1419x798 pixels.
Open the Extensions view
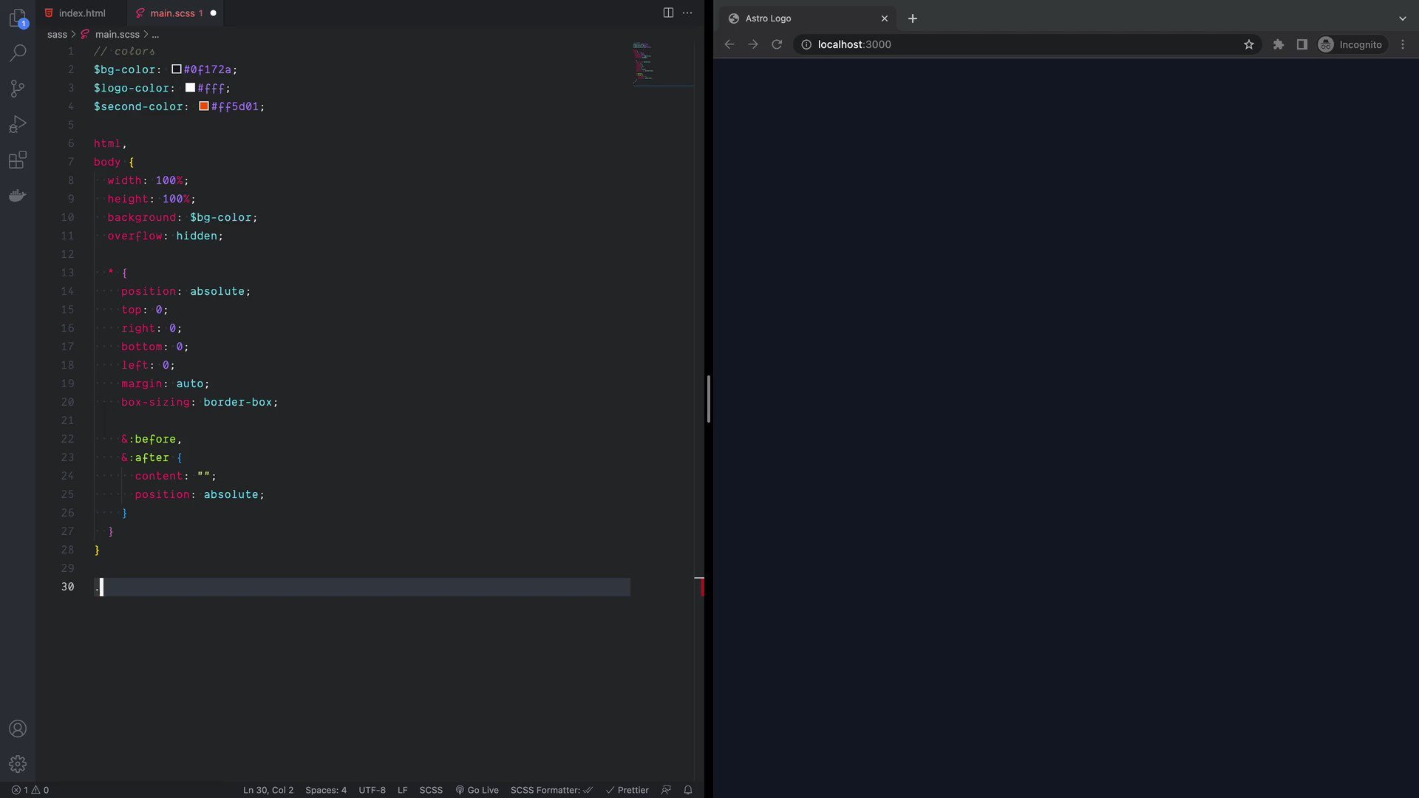(x=18, y=160)
